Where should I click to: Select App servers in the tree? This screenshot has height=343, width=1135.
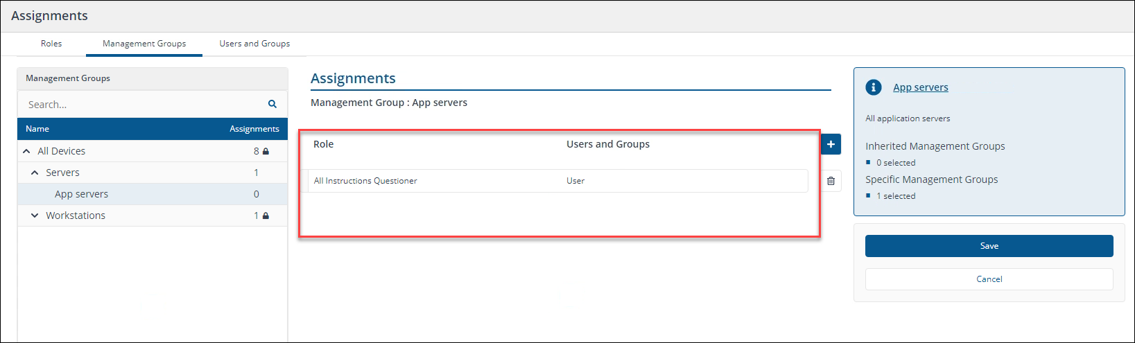[81, 194]
